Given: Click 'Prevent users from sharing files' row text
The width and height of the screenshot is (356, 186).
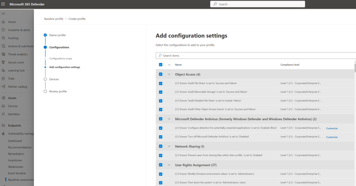Looking at the screenshot, I should 218,155.
